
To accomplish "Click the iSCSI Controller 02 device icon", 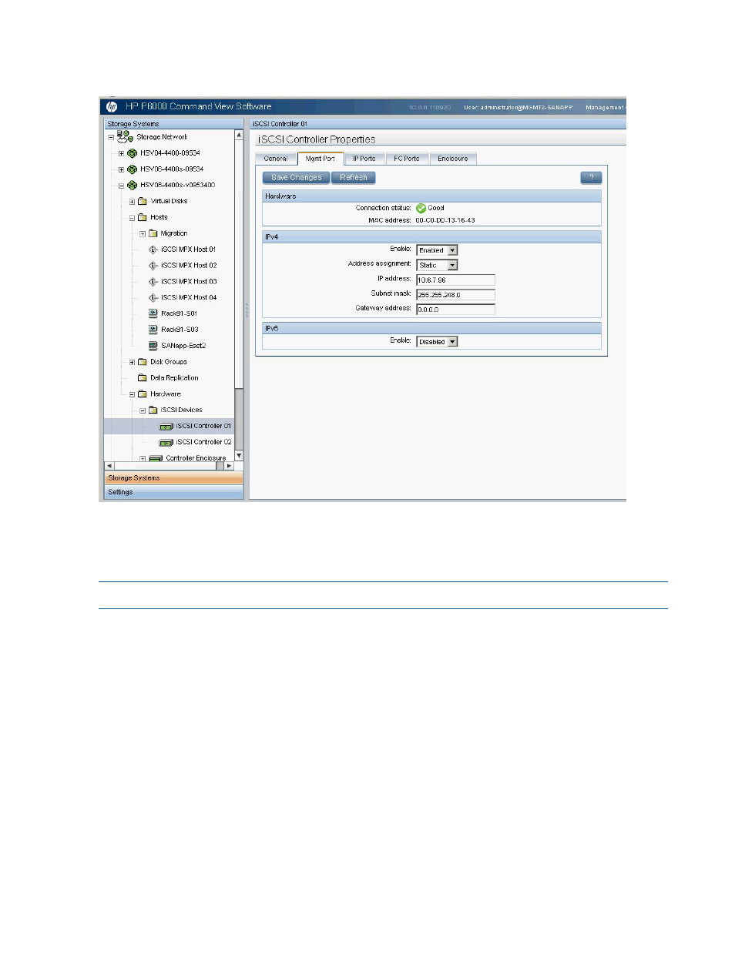I will (x=166, y=443).
